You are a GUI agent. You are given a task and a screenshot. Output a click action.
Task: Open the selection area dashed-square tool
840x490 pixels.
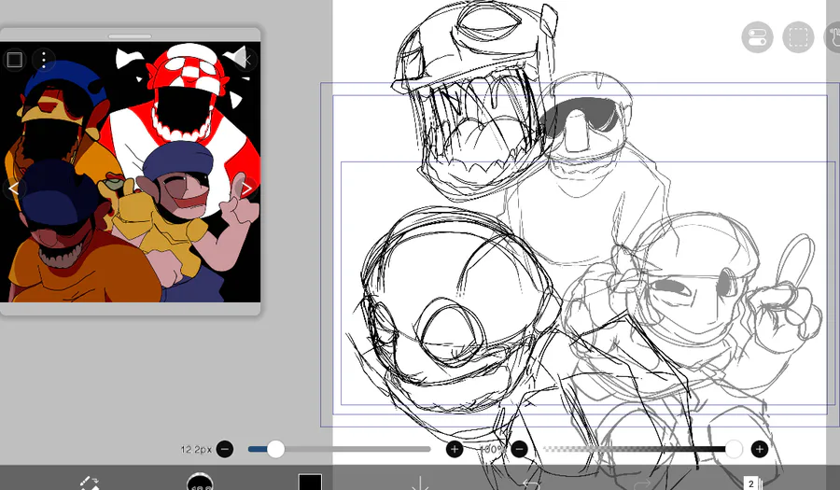798,37
